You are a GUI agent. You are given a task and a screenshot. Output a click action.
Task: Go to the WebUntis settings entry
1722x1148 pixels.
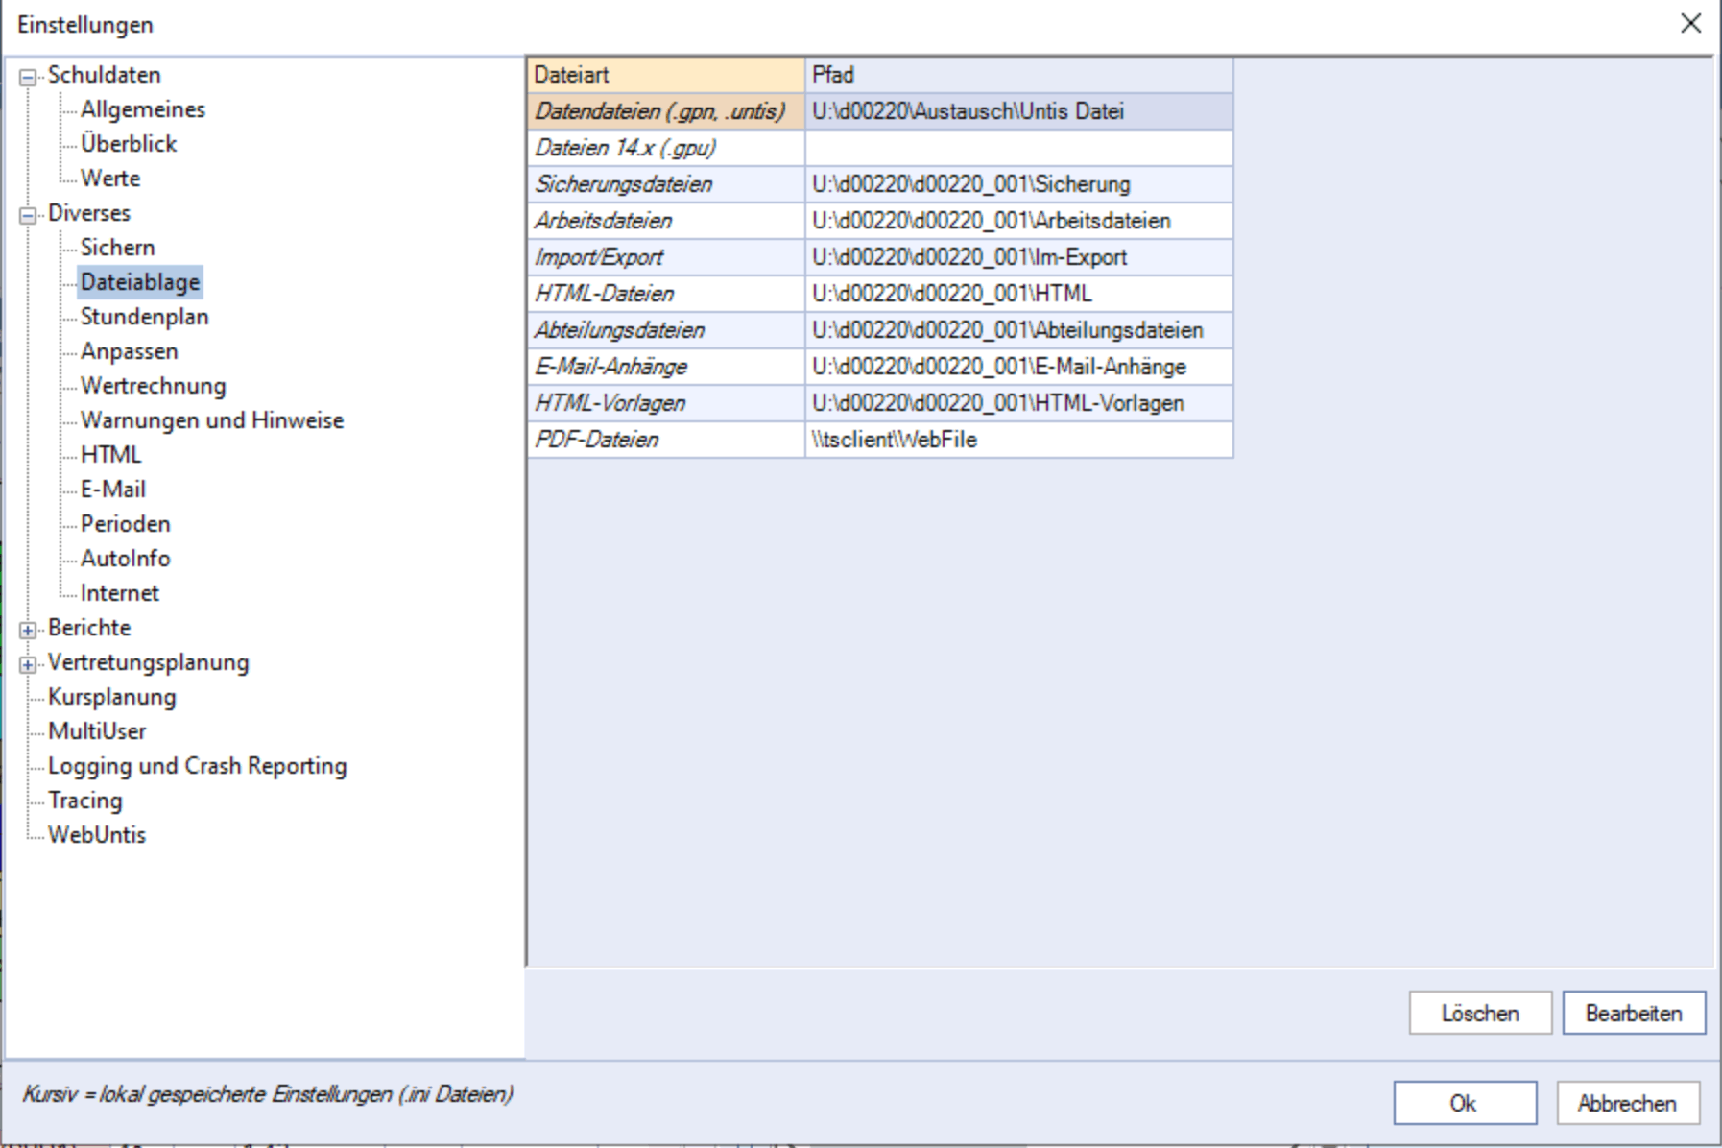(x=97, y=835)
